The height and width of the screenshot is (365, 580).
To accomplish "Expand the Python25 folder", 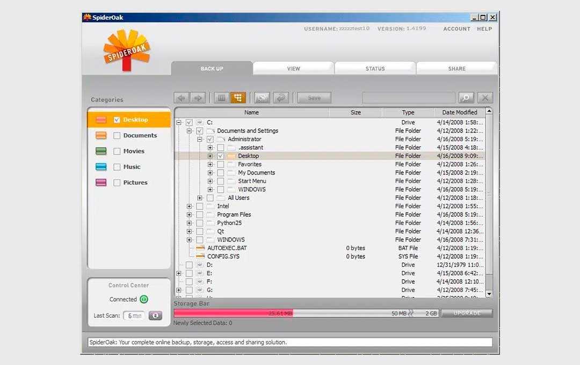I will coord(189,223).
